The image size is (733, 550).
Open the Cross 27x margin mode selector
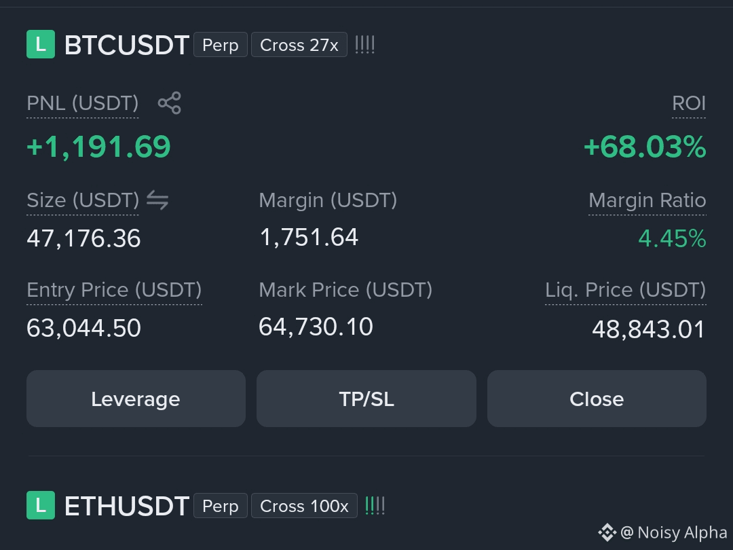coord(299,45)
